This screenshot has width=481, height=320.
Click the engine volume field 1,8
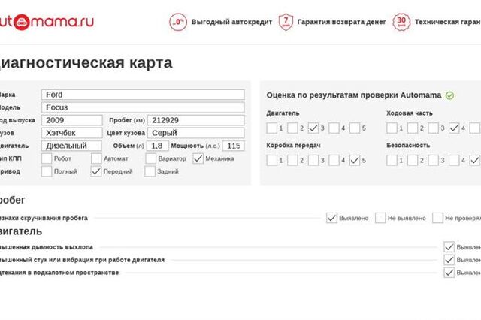[x=158, y=146]
